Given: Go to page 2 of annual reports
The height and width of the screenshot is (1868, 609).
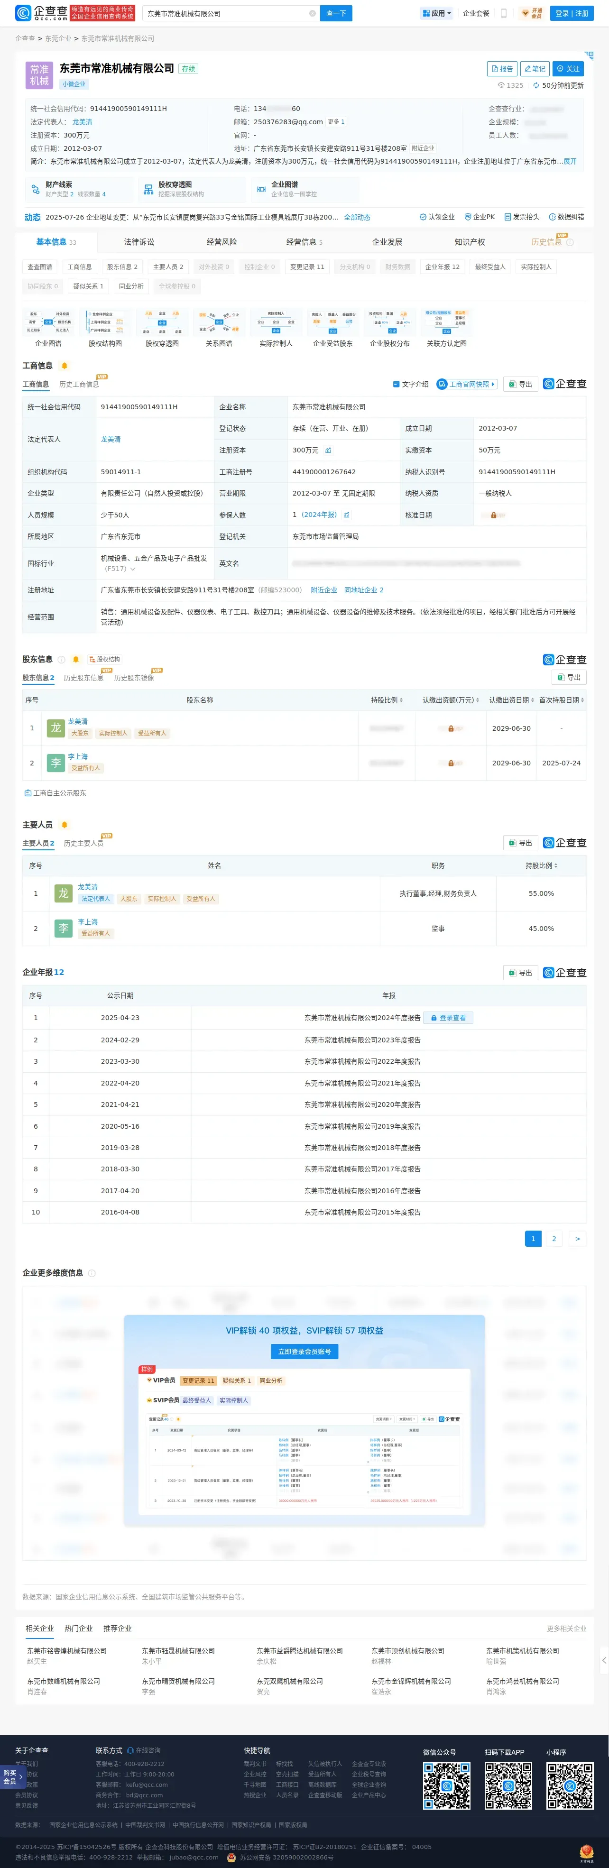Looking at the screenshot, I should coord(554,1239).
